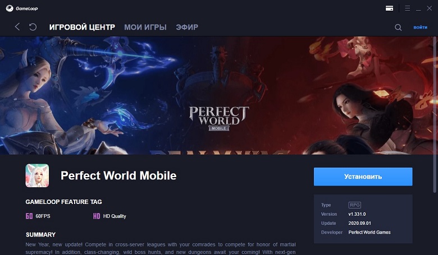Switch to ИГРОВОЙ ЦЕНТР tab
This screenshot has height=255, width=438.
coord(82,27)
